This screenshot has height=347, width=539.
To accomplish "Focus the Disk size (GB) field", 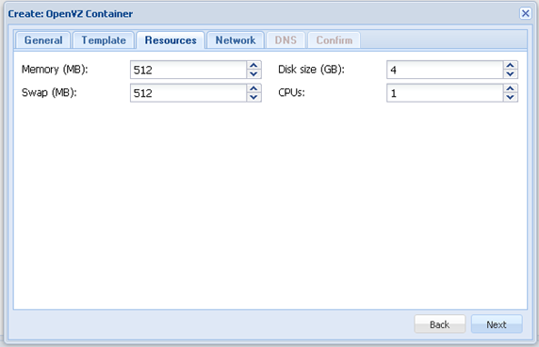I will (x=445, y=70).
